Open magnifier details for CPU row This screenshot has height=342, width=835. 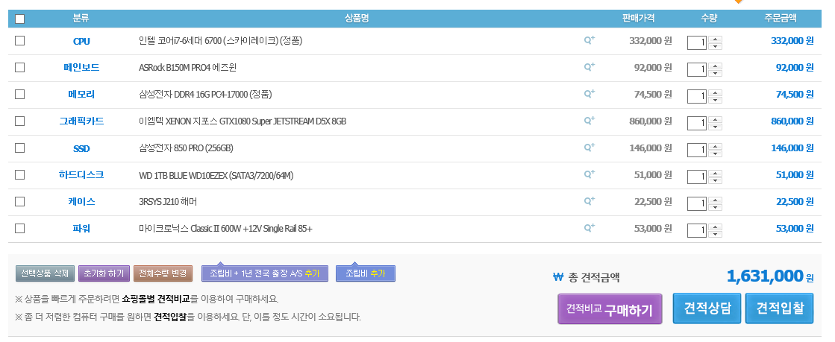[x=589, y=40]
